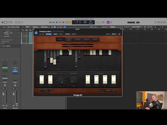This screenshot has height=125, width=167.
Task: Click the brown long drawbar at far left
Action: pos(45,59)
